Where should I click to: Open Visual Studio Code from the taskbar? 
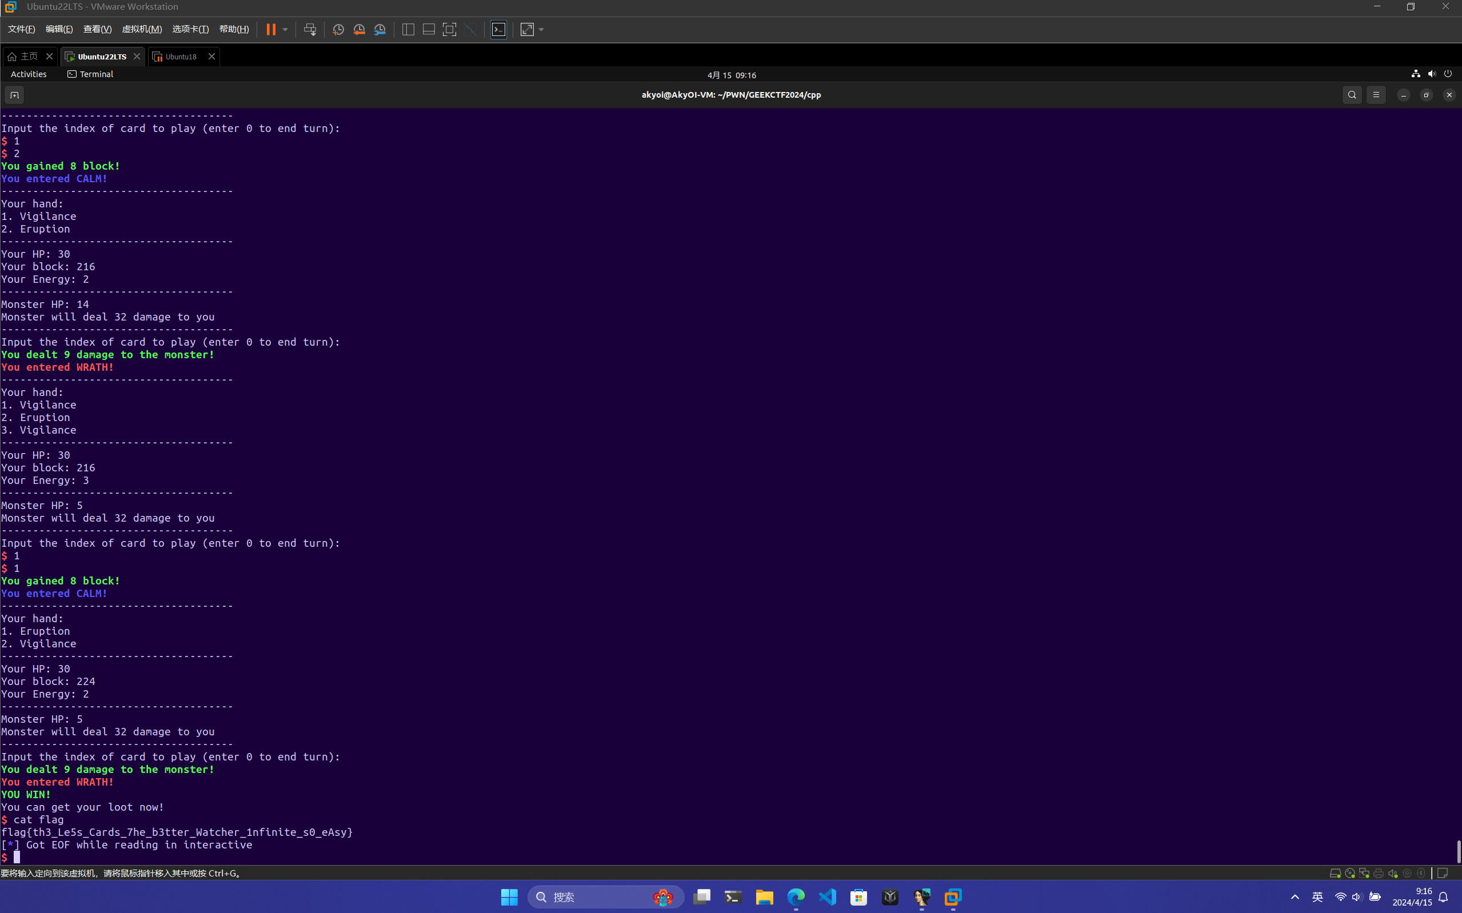coord(828,898)
